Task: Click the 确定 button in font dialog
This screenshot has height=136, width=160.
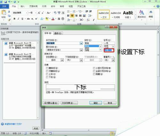Action: click(96, 103)
